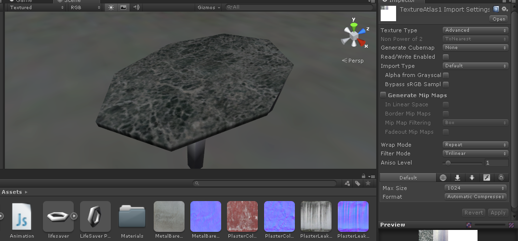Adjust Preview mip level slider
This screenshot has height=241, width=518.
pyautogui.click(x=490, y=225)
